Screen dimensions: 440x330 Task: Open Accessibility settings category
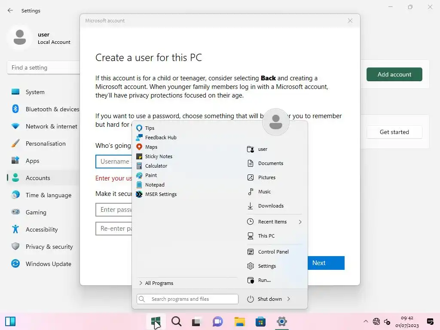click(44, 229)
